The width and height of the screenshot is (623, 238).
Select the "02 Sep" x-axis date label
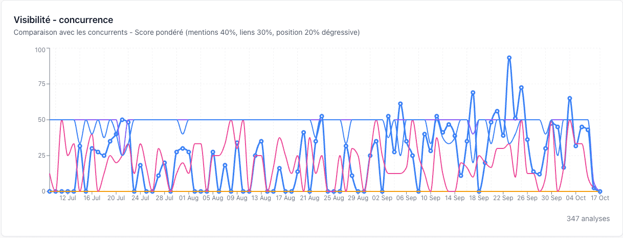(x=382, y=198)
